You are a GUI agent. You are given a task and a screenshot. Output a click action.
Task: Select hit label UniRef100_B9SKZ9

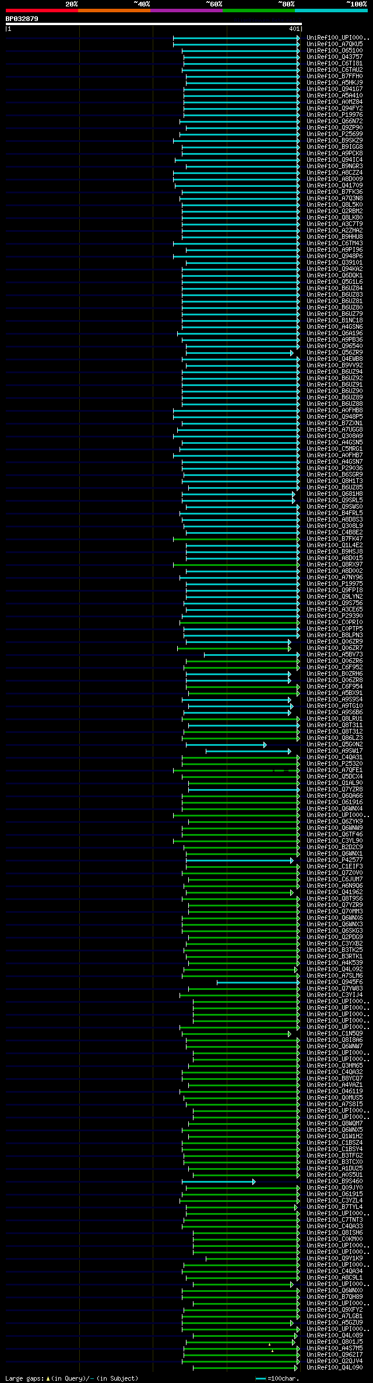click(x=335, y=141)
